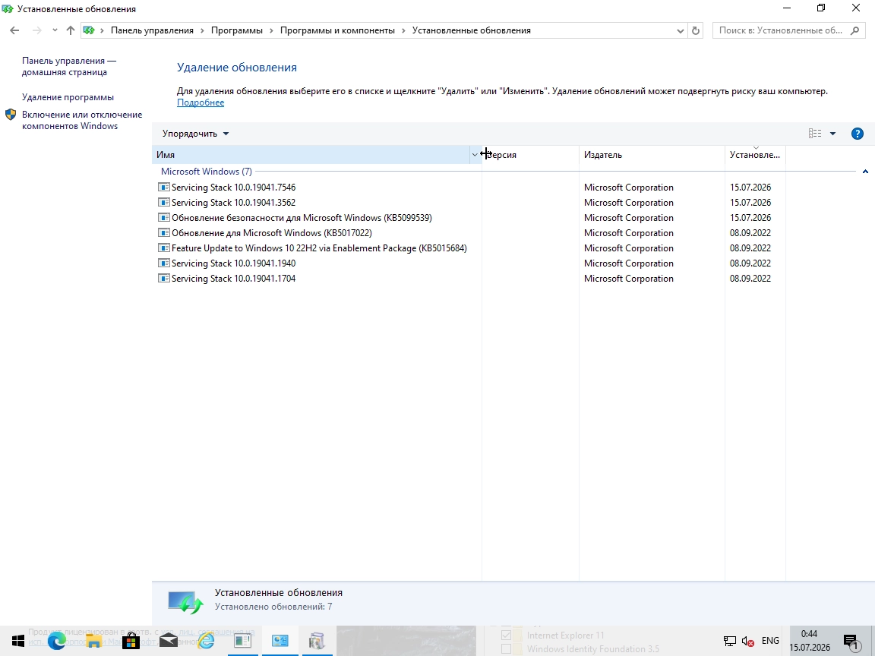
Task: Open the Windows Start menu
Action: pyautogui.click(x=18, y=640)
